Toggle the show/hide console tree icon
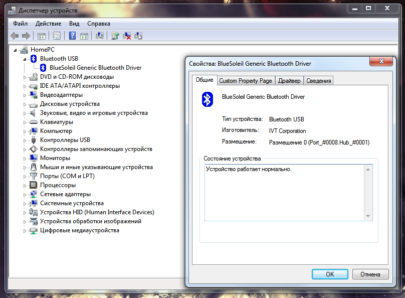The image size is (405, 298). click(41, 36)
